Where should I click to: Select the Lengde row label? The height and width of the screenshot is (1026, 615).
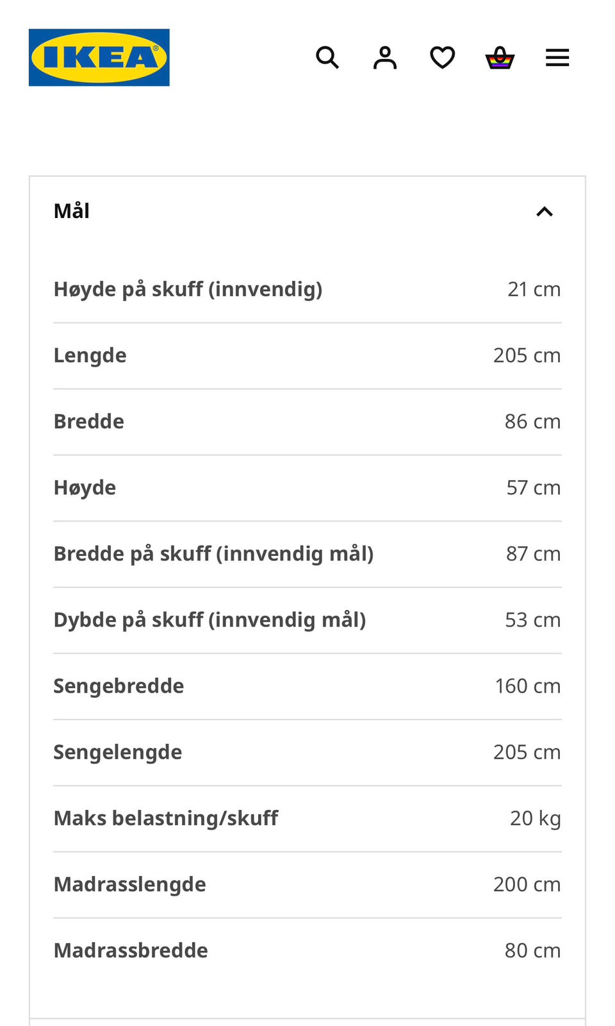tap(90, 355)
